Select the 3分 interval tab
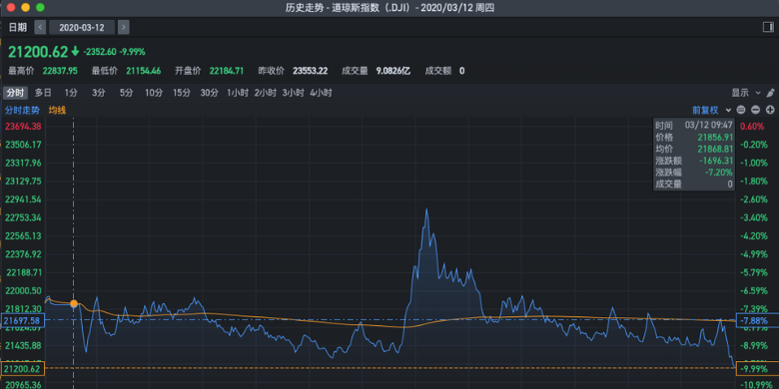This screenshot has height=389, width=779. pyautogui.click(x=98, y=93)
